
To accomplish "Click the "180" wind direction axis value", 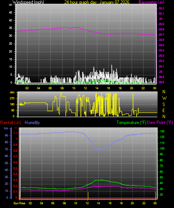I will [x=12, y=105].
